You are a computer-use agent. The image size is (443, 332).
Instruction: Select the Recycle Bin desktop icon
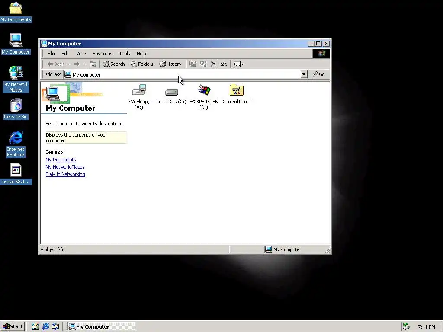click(x=16, y=109)
